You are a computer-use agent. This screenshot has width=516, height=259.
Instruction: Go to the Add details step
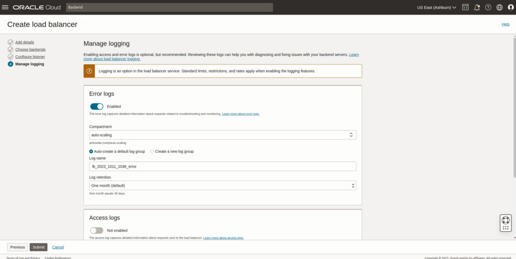[x=25, y=42]
